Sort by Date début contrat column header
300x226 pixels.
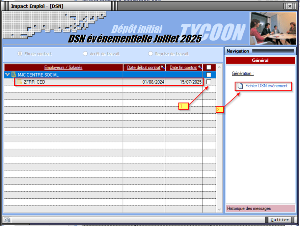[144, 67]
